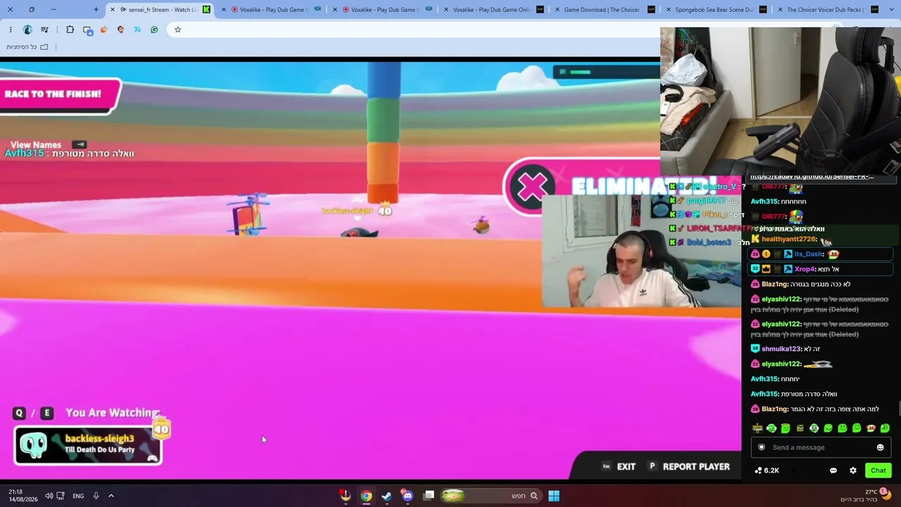901x507 pixels.
Task: Click the green Chat send button
Action: 878,470
